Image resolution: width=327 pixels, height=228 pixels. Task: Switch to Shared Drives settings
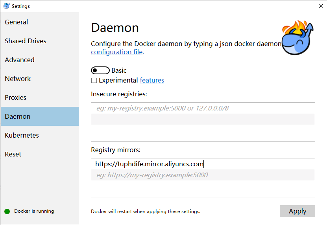[26, 41]
